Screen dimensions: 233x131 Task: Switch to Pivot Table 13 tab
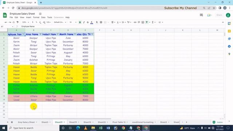click(120, 122)
